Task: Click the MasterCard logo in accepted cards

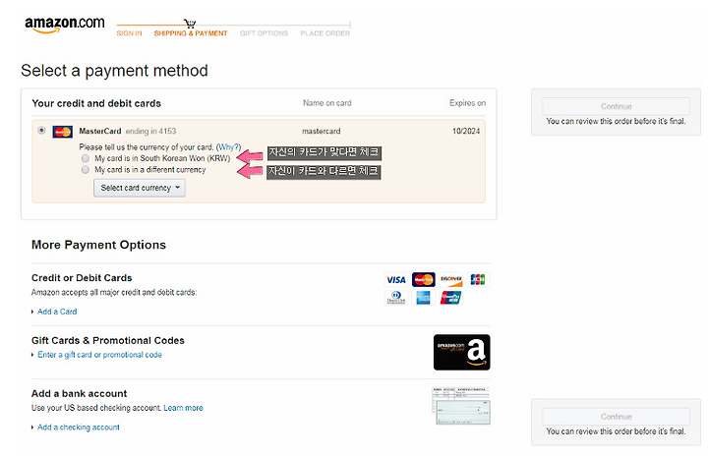Action: [x=424, y=280]
